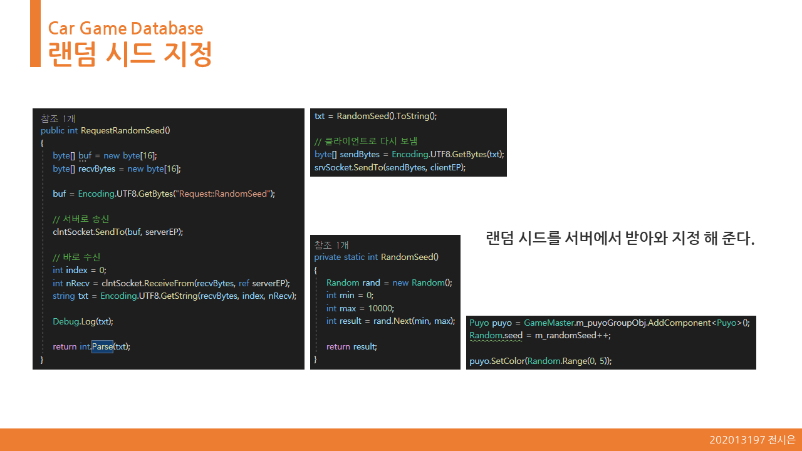
Task: Click the '참조 1개' label above RandomSeed
Action: (x=331, y=245)
